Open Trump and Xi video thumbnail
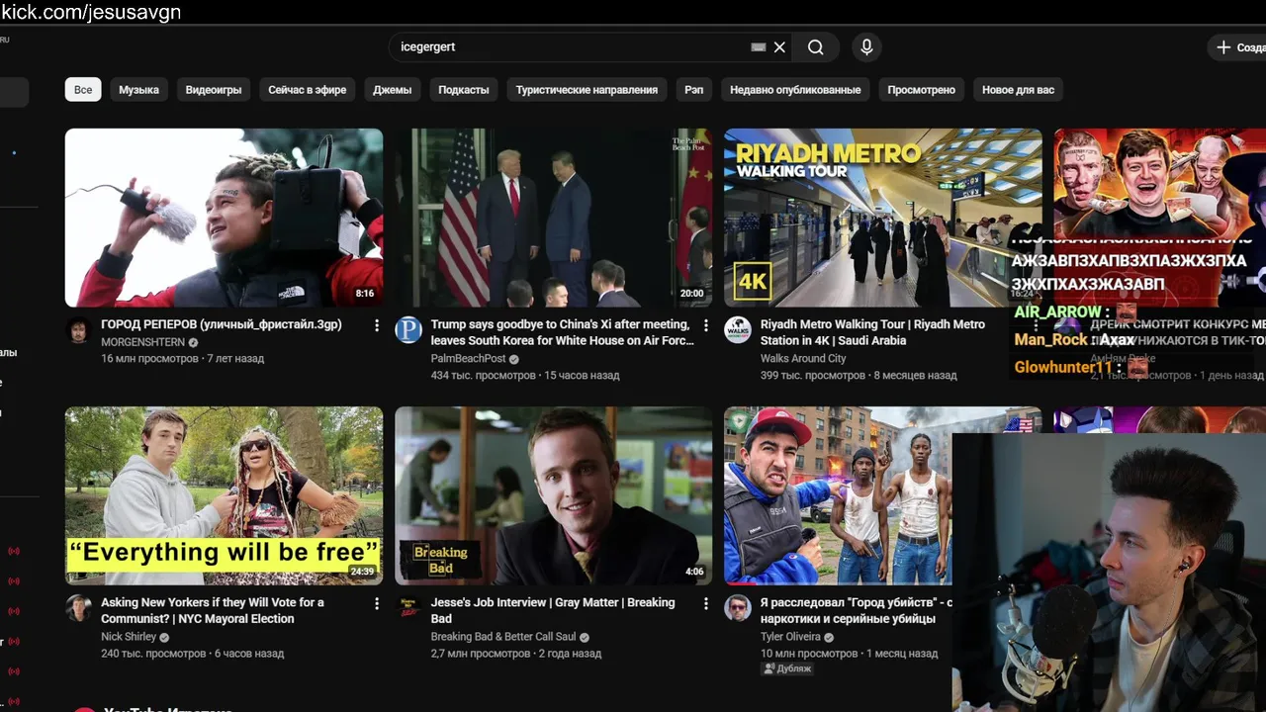The height and width of the screenshot is (712, 1266). [x=553, y=218]
